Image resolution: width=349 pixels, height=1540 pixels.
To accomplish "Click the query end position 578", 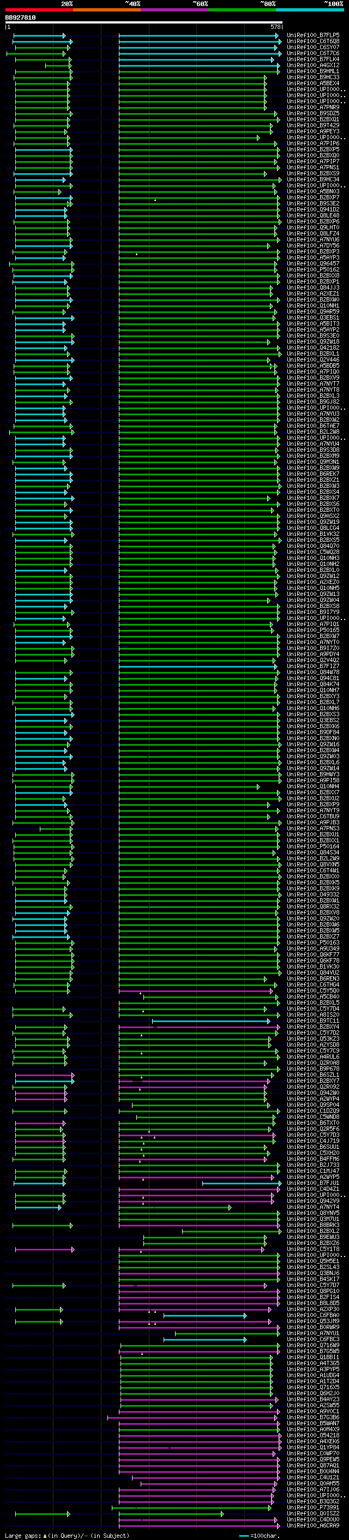I will coord(275,27).
